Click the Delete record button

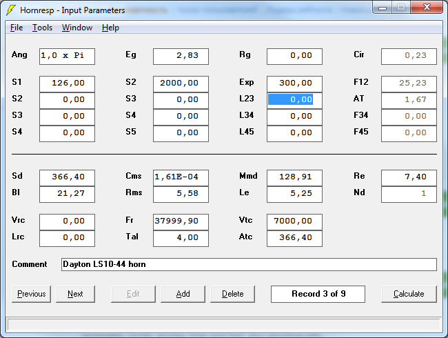(232, 294)
